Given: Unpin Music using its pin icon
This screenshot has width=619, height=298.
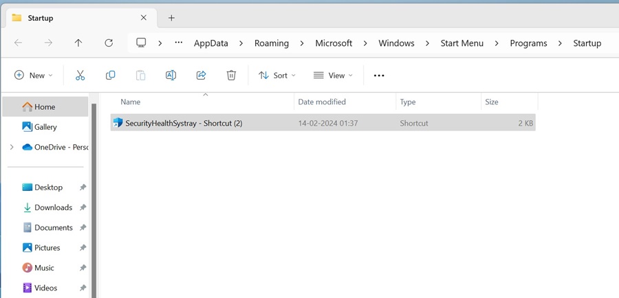Looking at the screenshot, I should tap(83, 268).
